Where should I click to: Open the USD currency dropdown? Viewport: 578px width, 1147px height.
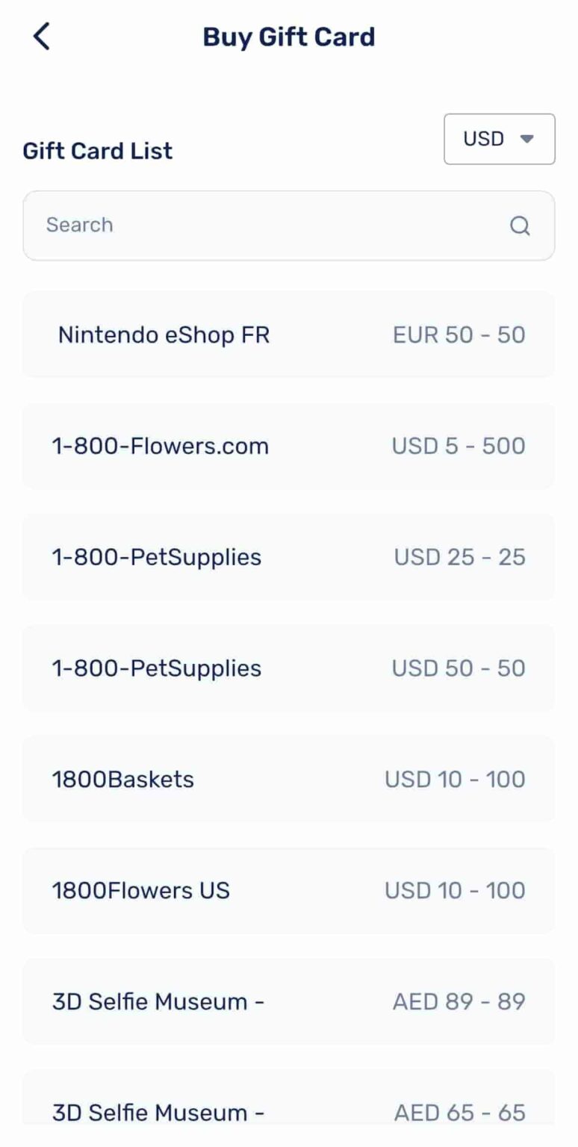[x=499, y=139]
